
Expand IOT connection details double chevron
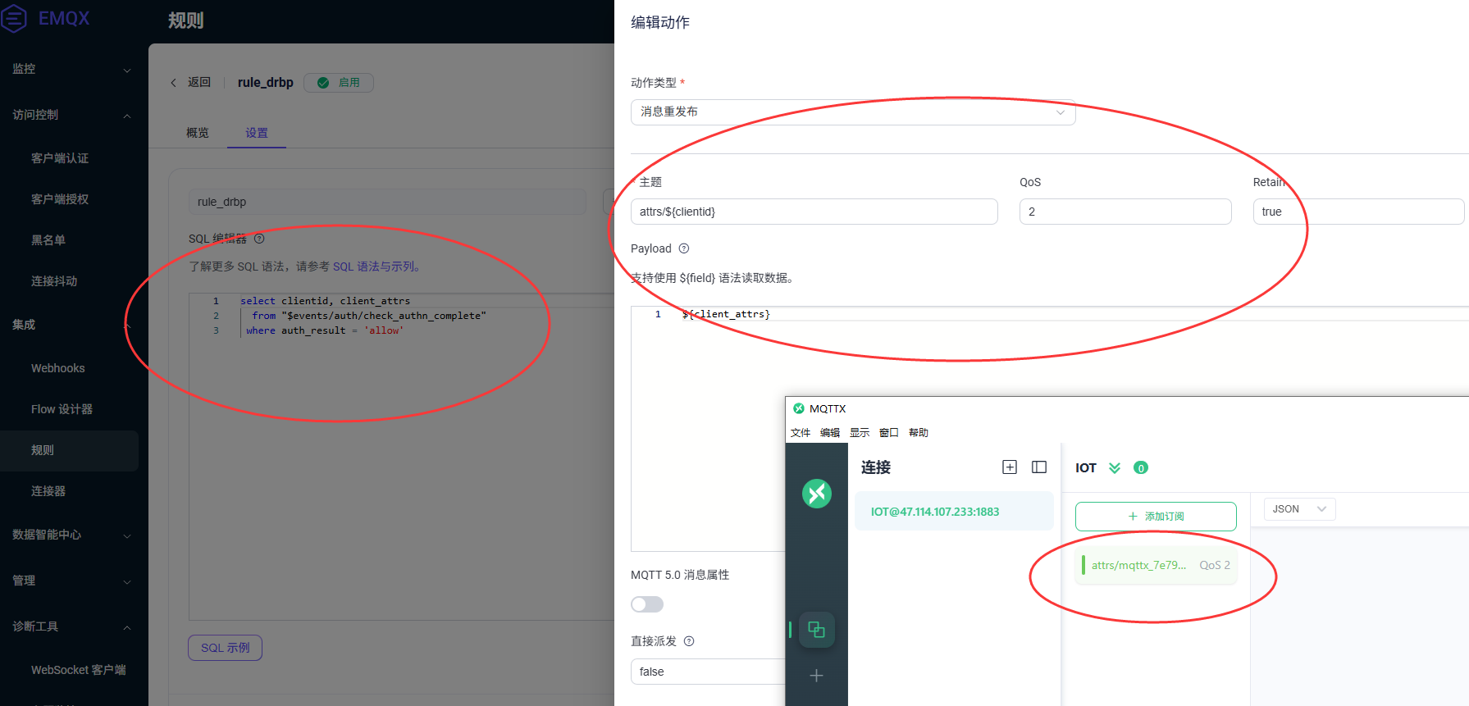(1115, 468)
